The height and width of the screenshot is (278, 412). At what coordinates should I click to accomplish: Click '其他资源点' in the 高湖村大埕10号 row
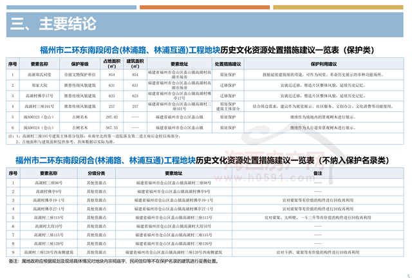pos(97,227)
